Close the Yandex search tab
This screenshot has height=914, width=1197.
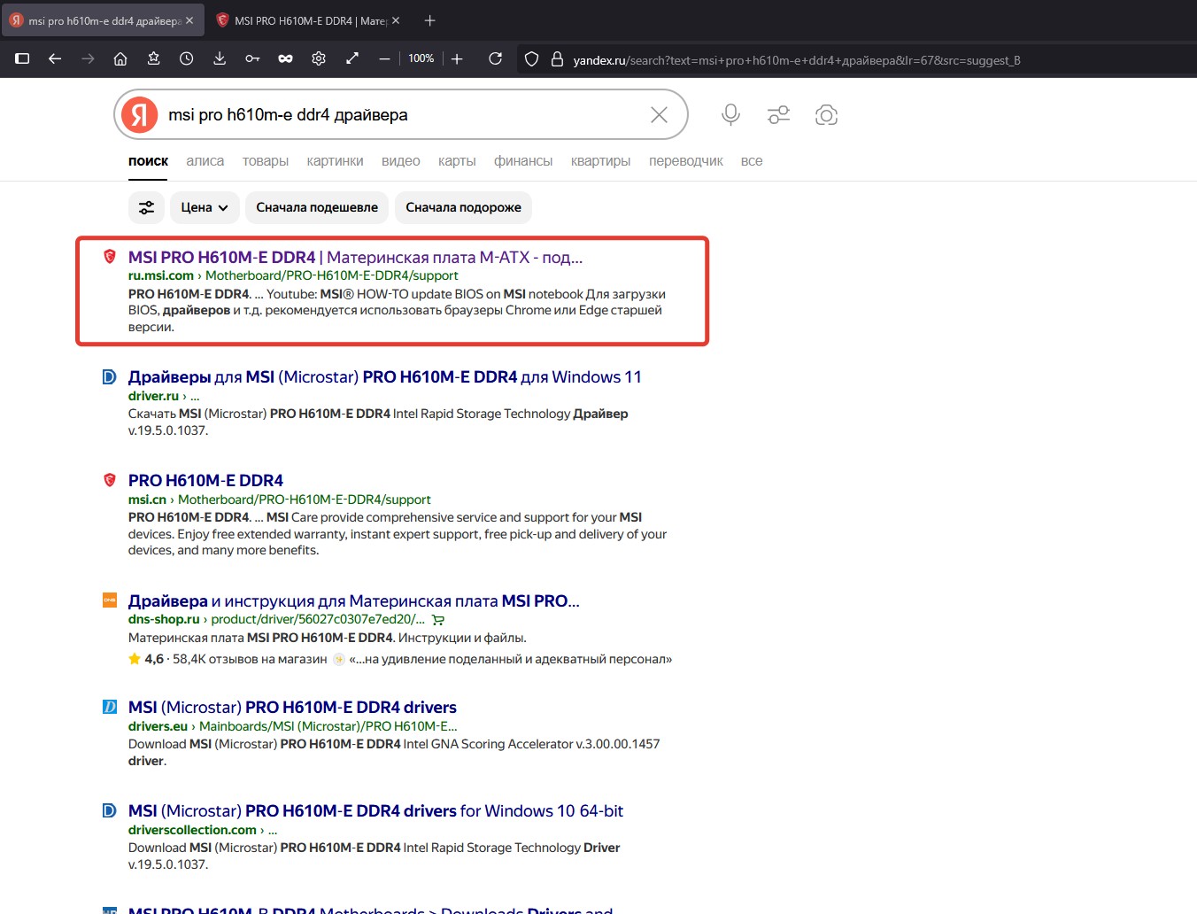(x=189, y=20)
